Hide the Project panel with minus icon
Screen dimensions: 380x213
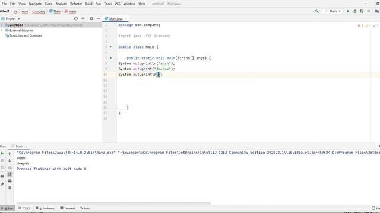[x=98, y=18]
